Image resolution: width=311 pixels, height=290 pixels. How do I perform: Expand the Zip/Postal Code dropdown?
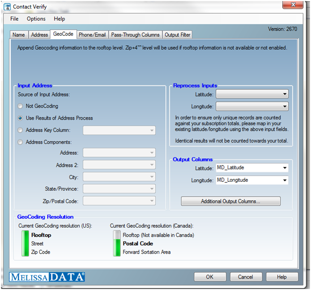tap(119, 201)
